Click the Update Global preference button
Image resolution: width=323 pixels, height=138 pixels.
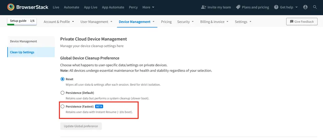point(81,126)
